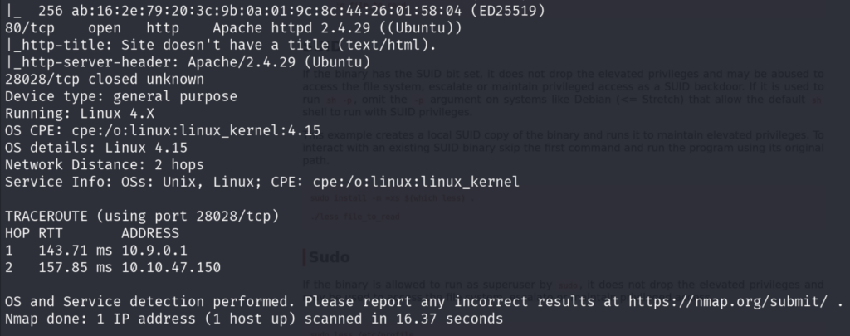Click the TRACEROUTE header line
The image size is (850, 336).
coord(141,216)
